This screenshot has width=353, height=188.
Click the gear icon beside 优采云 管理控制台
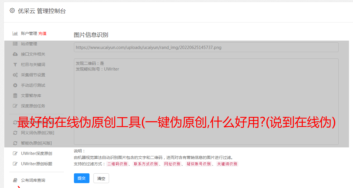pos(12,11)
